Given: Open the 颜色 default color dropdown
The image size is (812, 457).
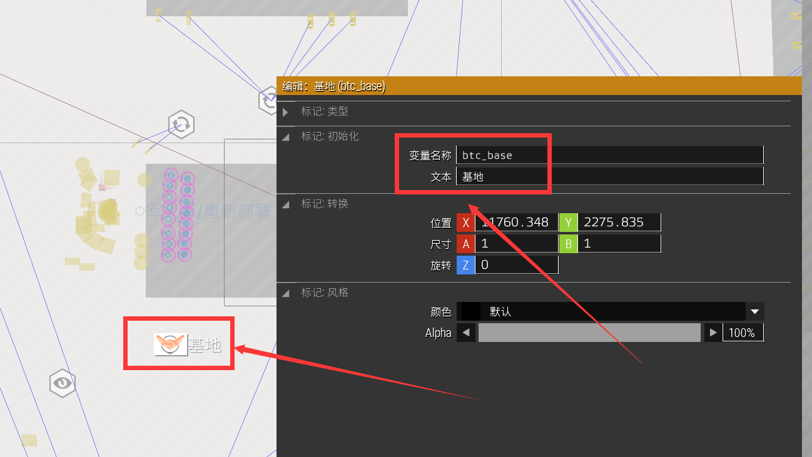Looking at the screenshot, I should [754, 311].
